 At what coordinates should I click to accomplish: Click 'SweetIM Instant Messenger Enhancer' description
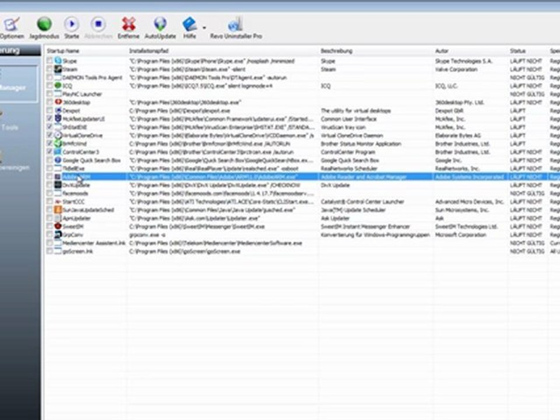coord(365,226)
